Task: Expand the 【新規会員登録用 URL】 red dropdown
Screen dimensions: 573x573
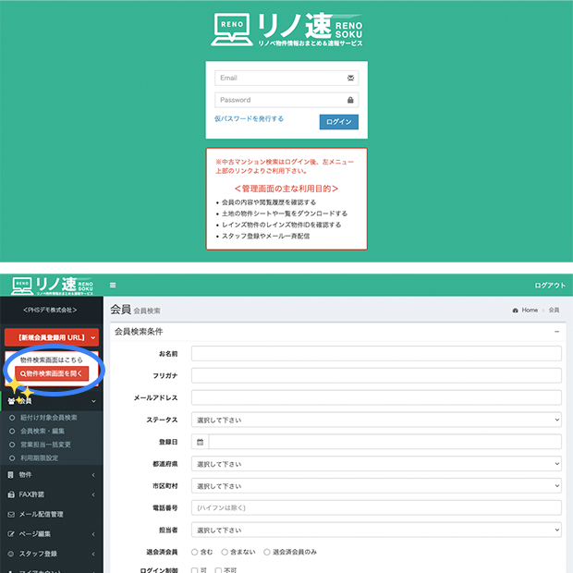Action: click(x=52, y=337)
